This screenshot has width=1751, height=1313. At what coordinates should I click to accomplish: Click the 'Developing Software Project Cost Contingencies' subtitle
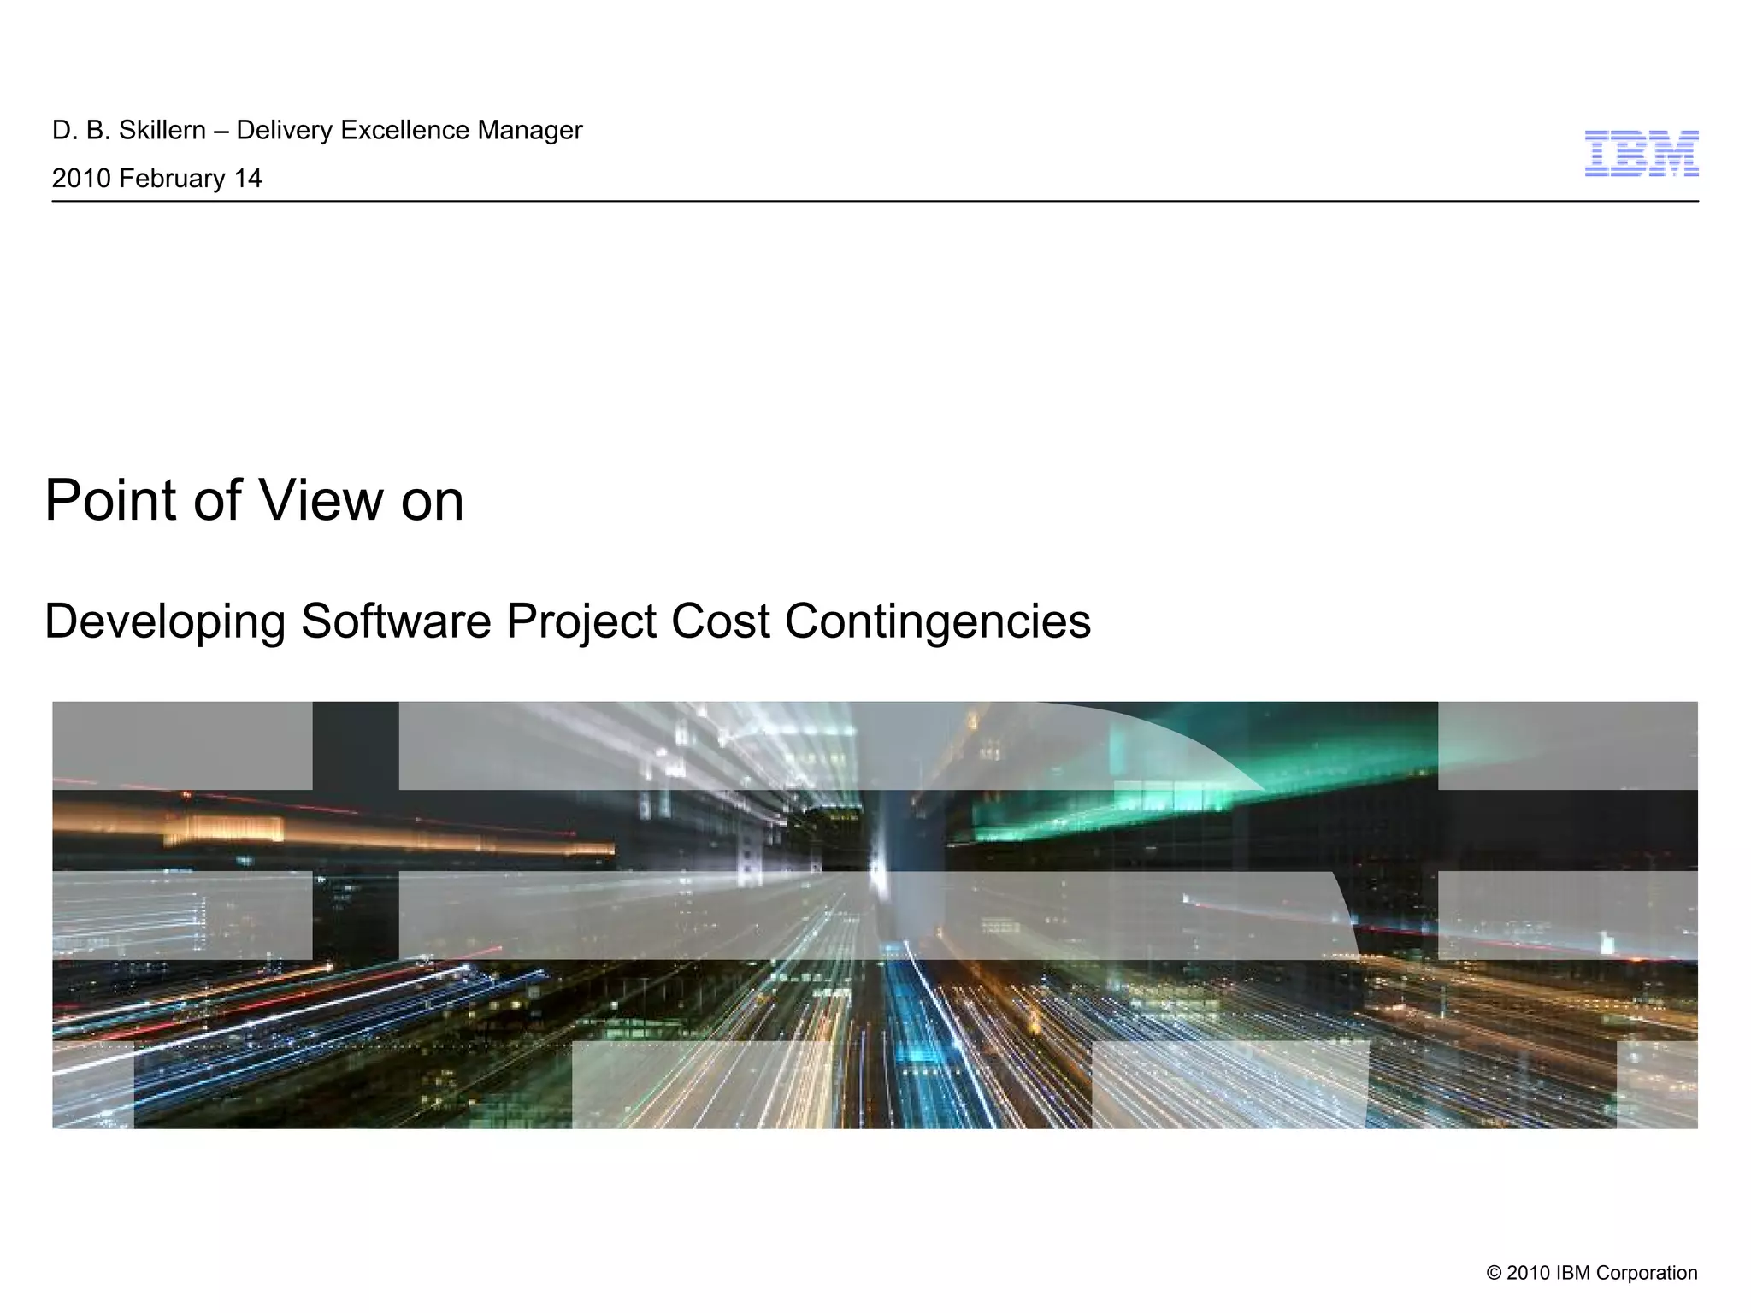[567, 621]
